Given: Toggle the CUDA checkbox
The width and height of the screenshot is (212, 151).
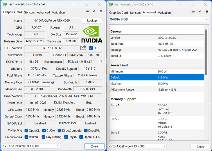Looking at the screenshot, I should pos(44,131).
